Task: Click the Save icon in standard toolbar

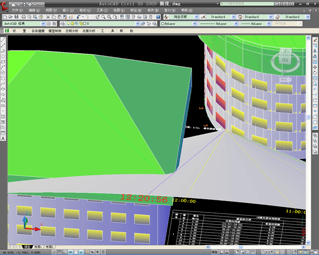Action: point(17,17)
